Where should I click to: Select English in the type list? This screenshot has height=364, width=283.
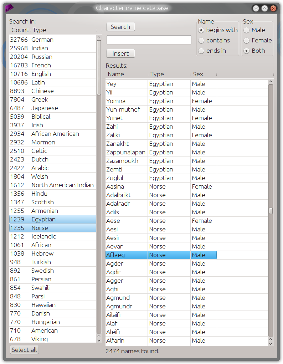coord(53,74)
